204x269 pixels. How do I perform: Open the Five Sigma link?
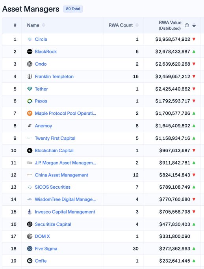(46, 248)
